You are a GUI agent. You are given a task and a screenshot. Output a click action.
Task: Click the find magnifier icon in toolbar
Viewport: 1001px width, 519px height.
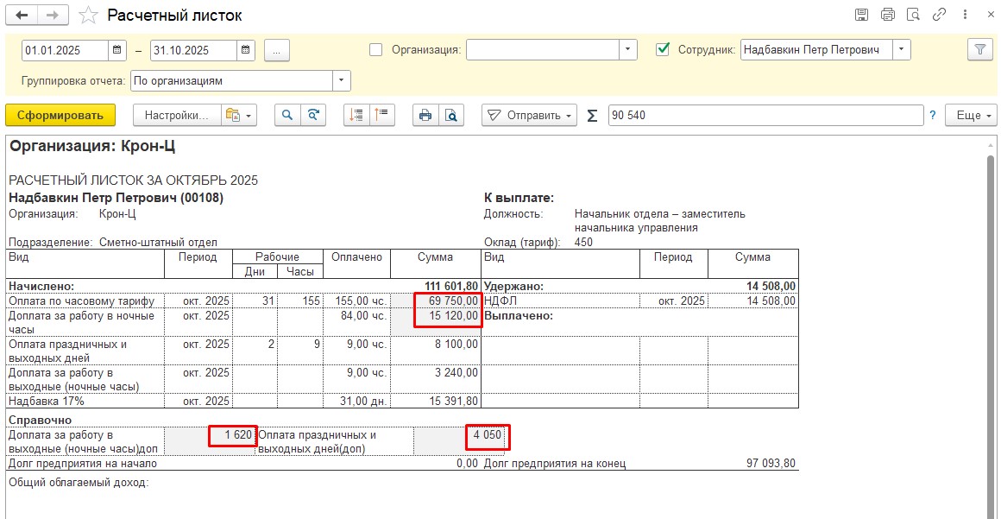click(x=286, y=115)
